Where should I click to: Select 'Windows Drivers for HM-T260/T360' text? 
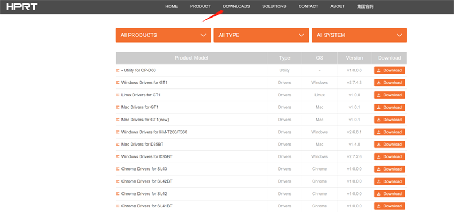[154, 132]
